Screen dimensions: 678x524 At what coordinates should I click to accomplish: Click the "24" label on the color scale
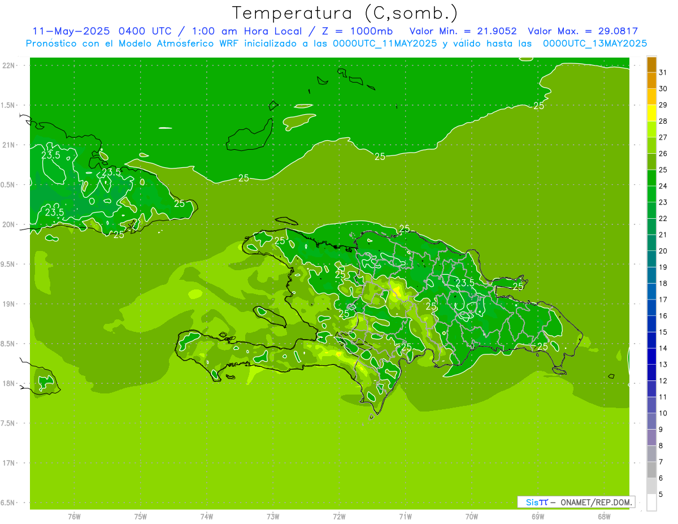click(x=663, y=186)
